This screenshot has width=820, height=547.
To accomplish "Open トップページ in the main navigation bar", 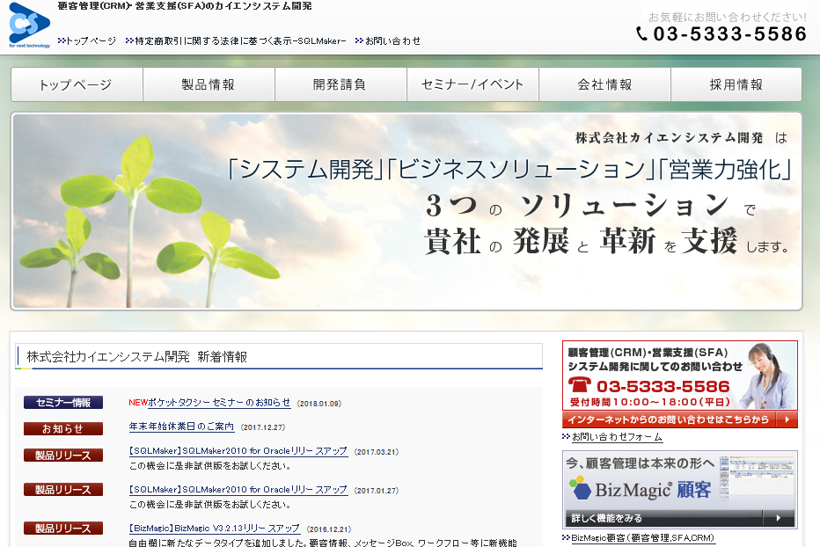I will point(77,84).
